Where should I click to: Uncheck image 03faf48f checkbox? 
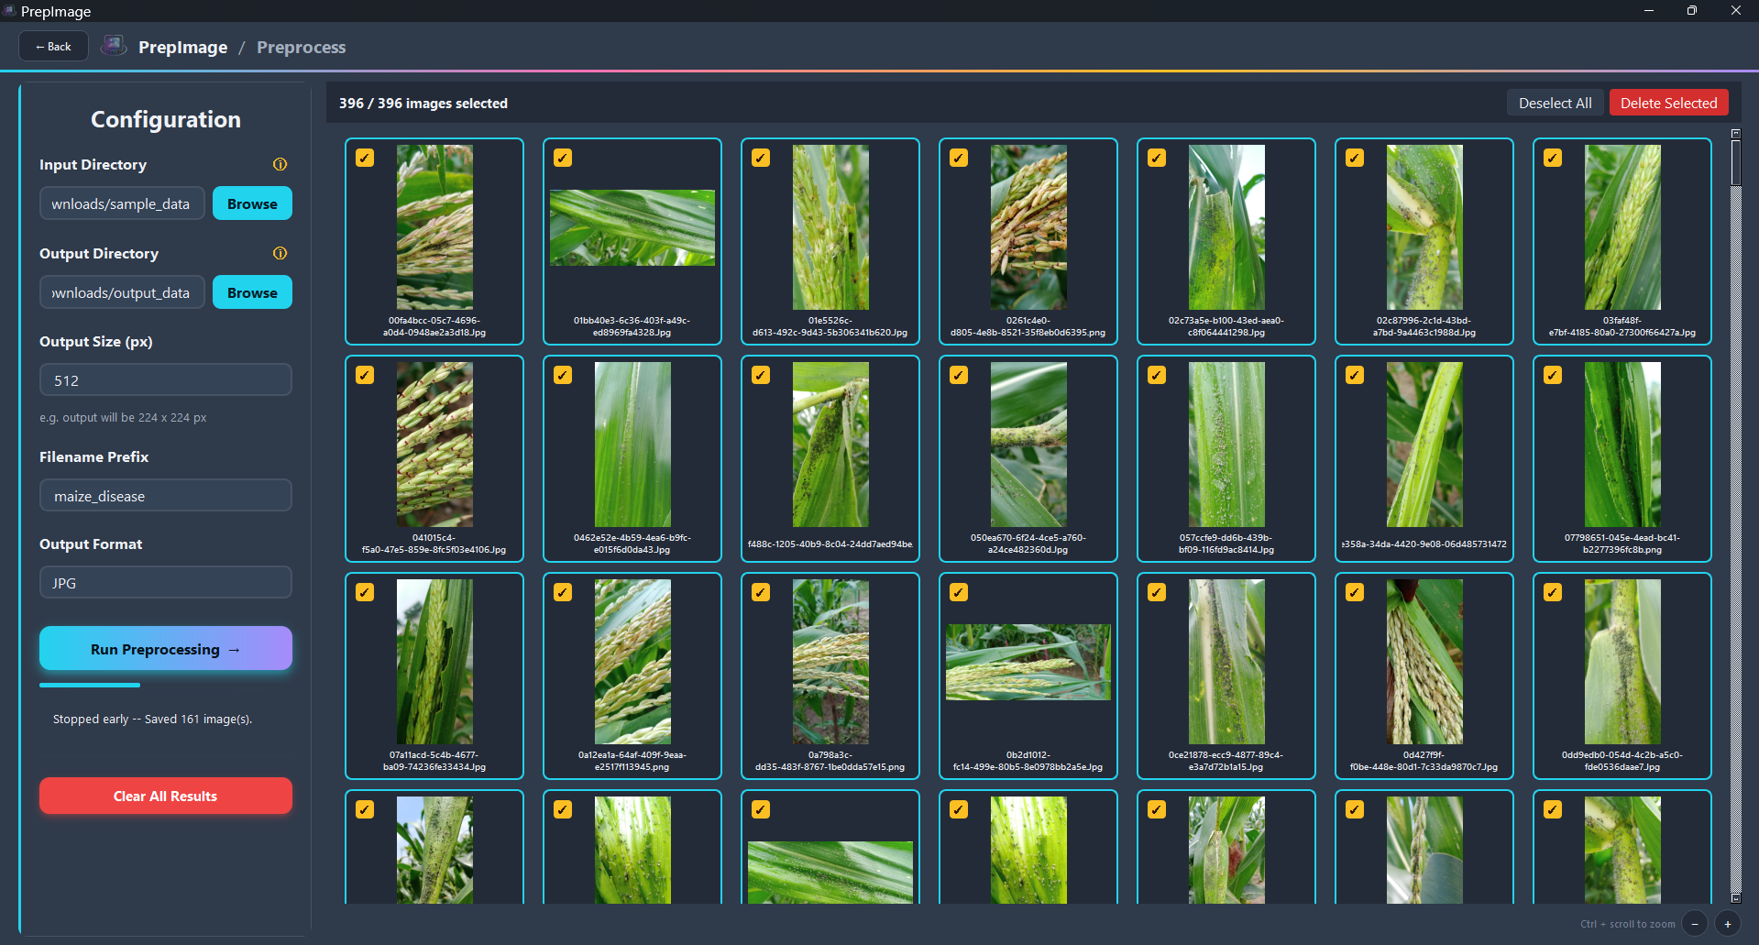[1553, 158]
